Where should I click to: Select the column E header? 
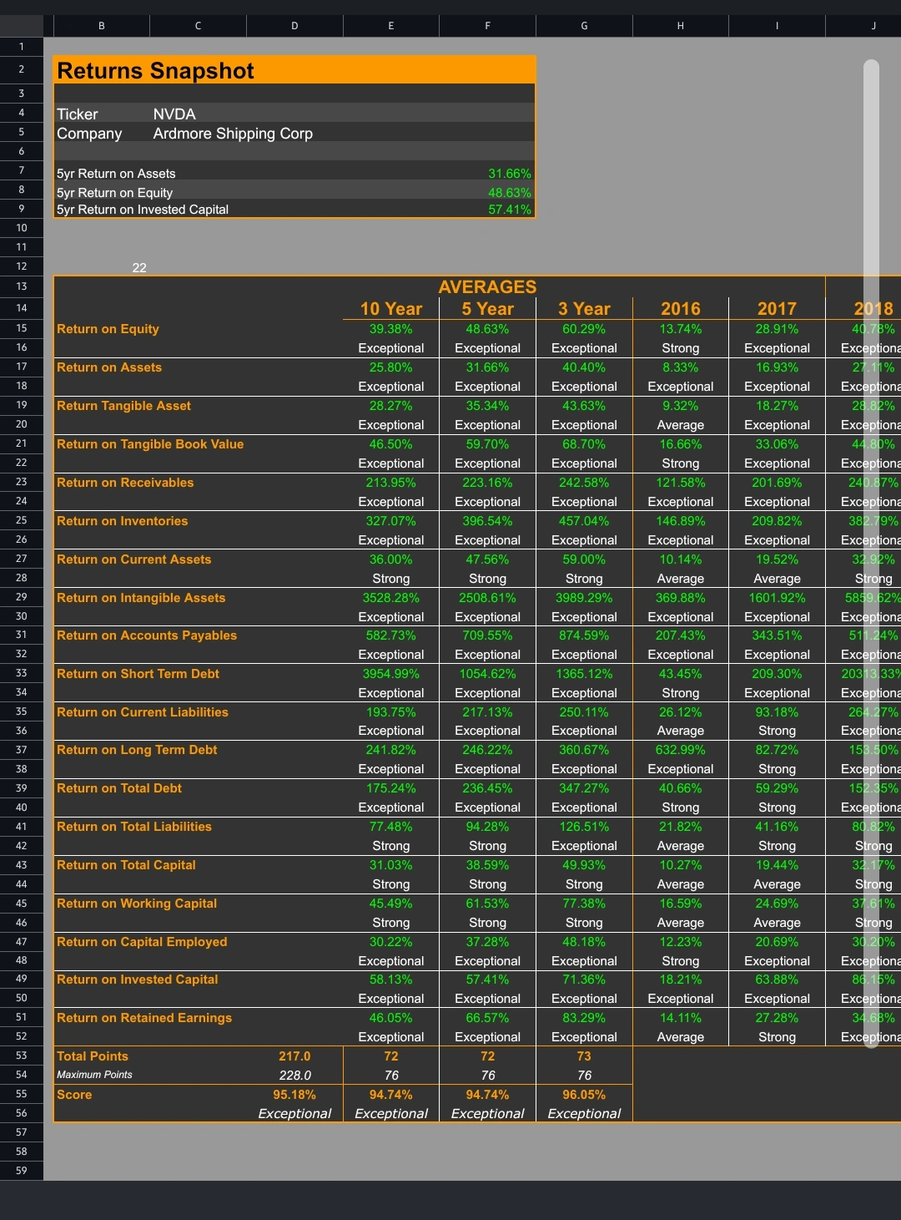pos(390,26)
